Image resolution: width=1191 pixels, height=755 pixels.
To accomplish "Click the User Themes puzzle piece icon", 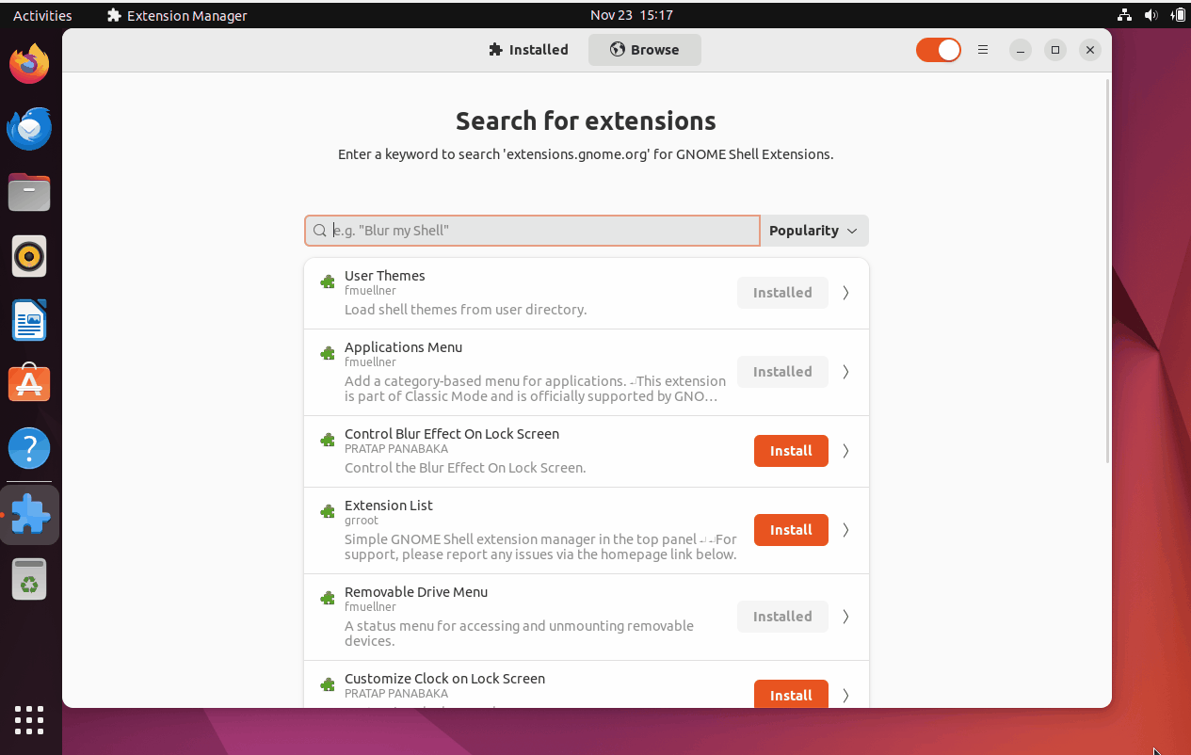I will point(327,281).
